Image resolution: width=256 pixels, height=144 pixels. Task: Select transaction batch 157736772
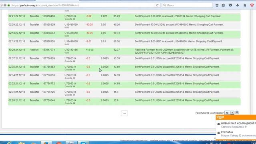[x=48, y=84]
